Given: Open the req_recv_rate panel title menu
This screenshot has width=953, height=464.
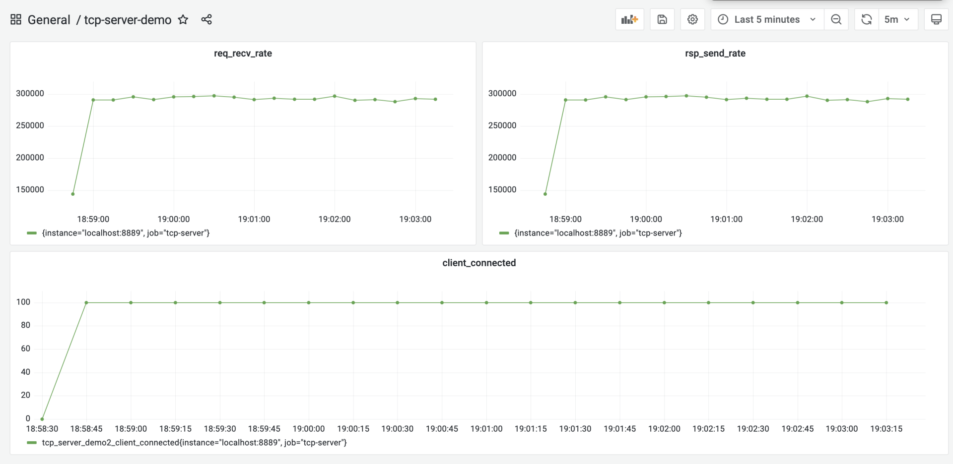Looking at the screenshot, I should click(x=243, y=53).
